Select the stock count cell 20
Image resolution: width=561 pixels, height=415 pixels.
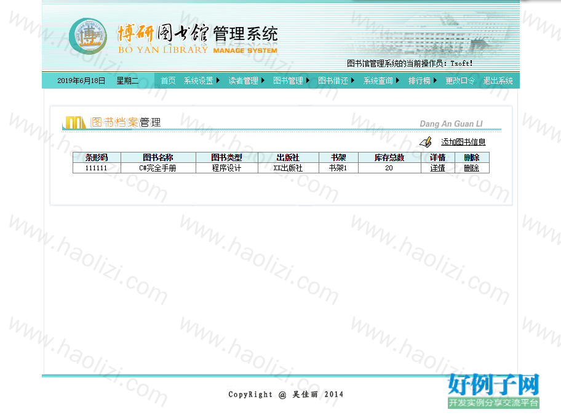[x=389, y=168]
